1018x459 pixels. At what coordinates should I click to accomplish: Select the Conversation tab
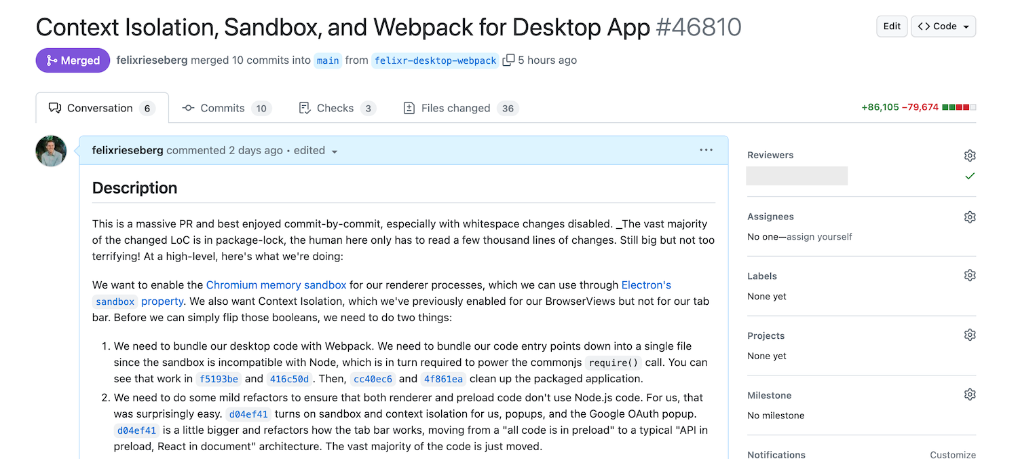(100, 108)
